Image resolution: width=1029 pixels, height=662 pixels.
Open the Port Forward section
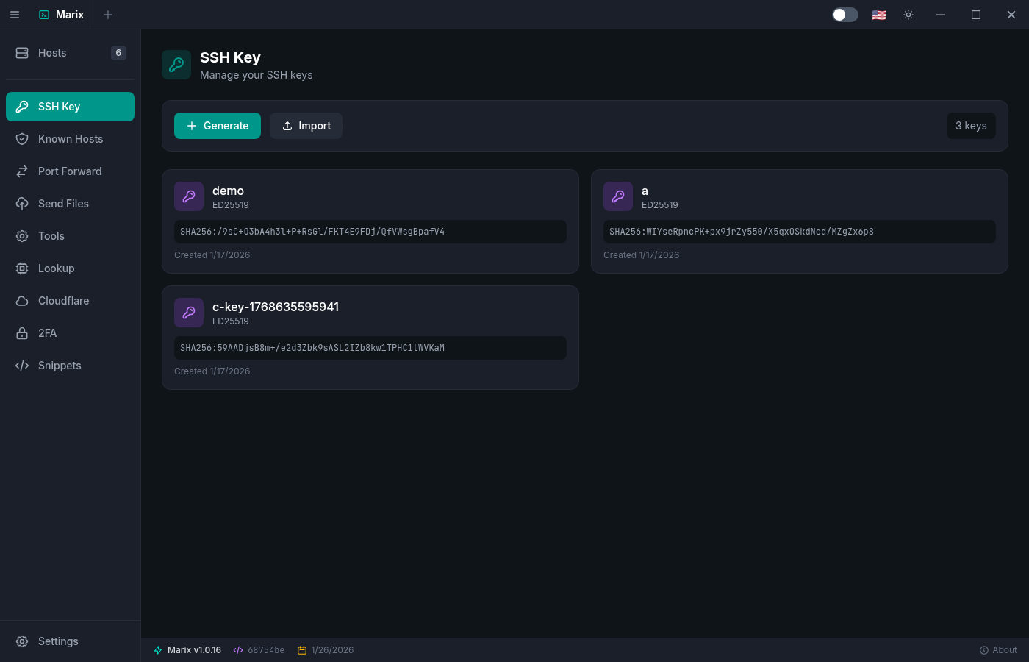pyautogui.click(x=70, y=171)
